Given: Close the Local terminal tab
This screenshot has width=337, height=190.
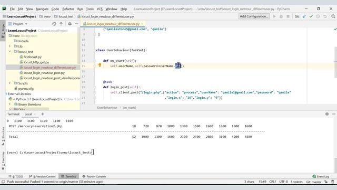Looking at the screenshot, I should click(x=35, y=114).
